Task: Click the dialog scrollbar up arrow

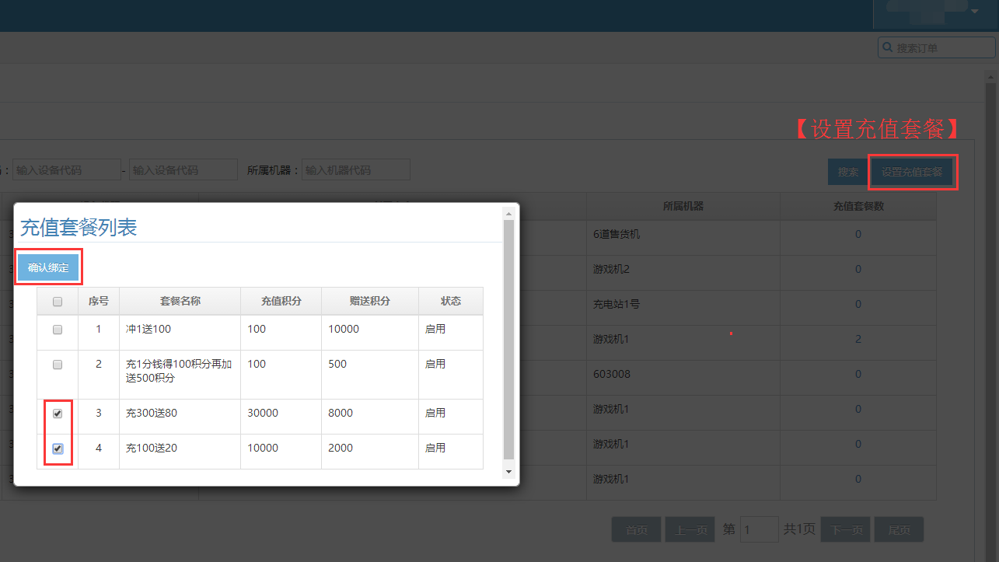Action: click(509, 213)
